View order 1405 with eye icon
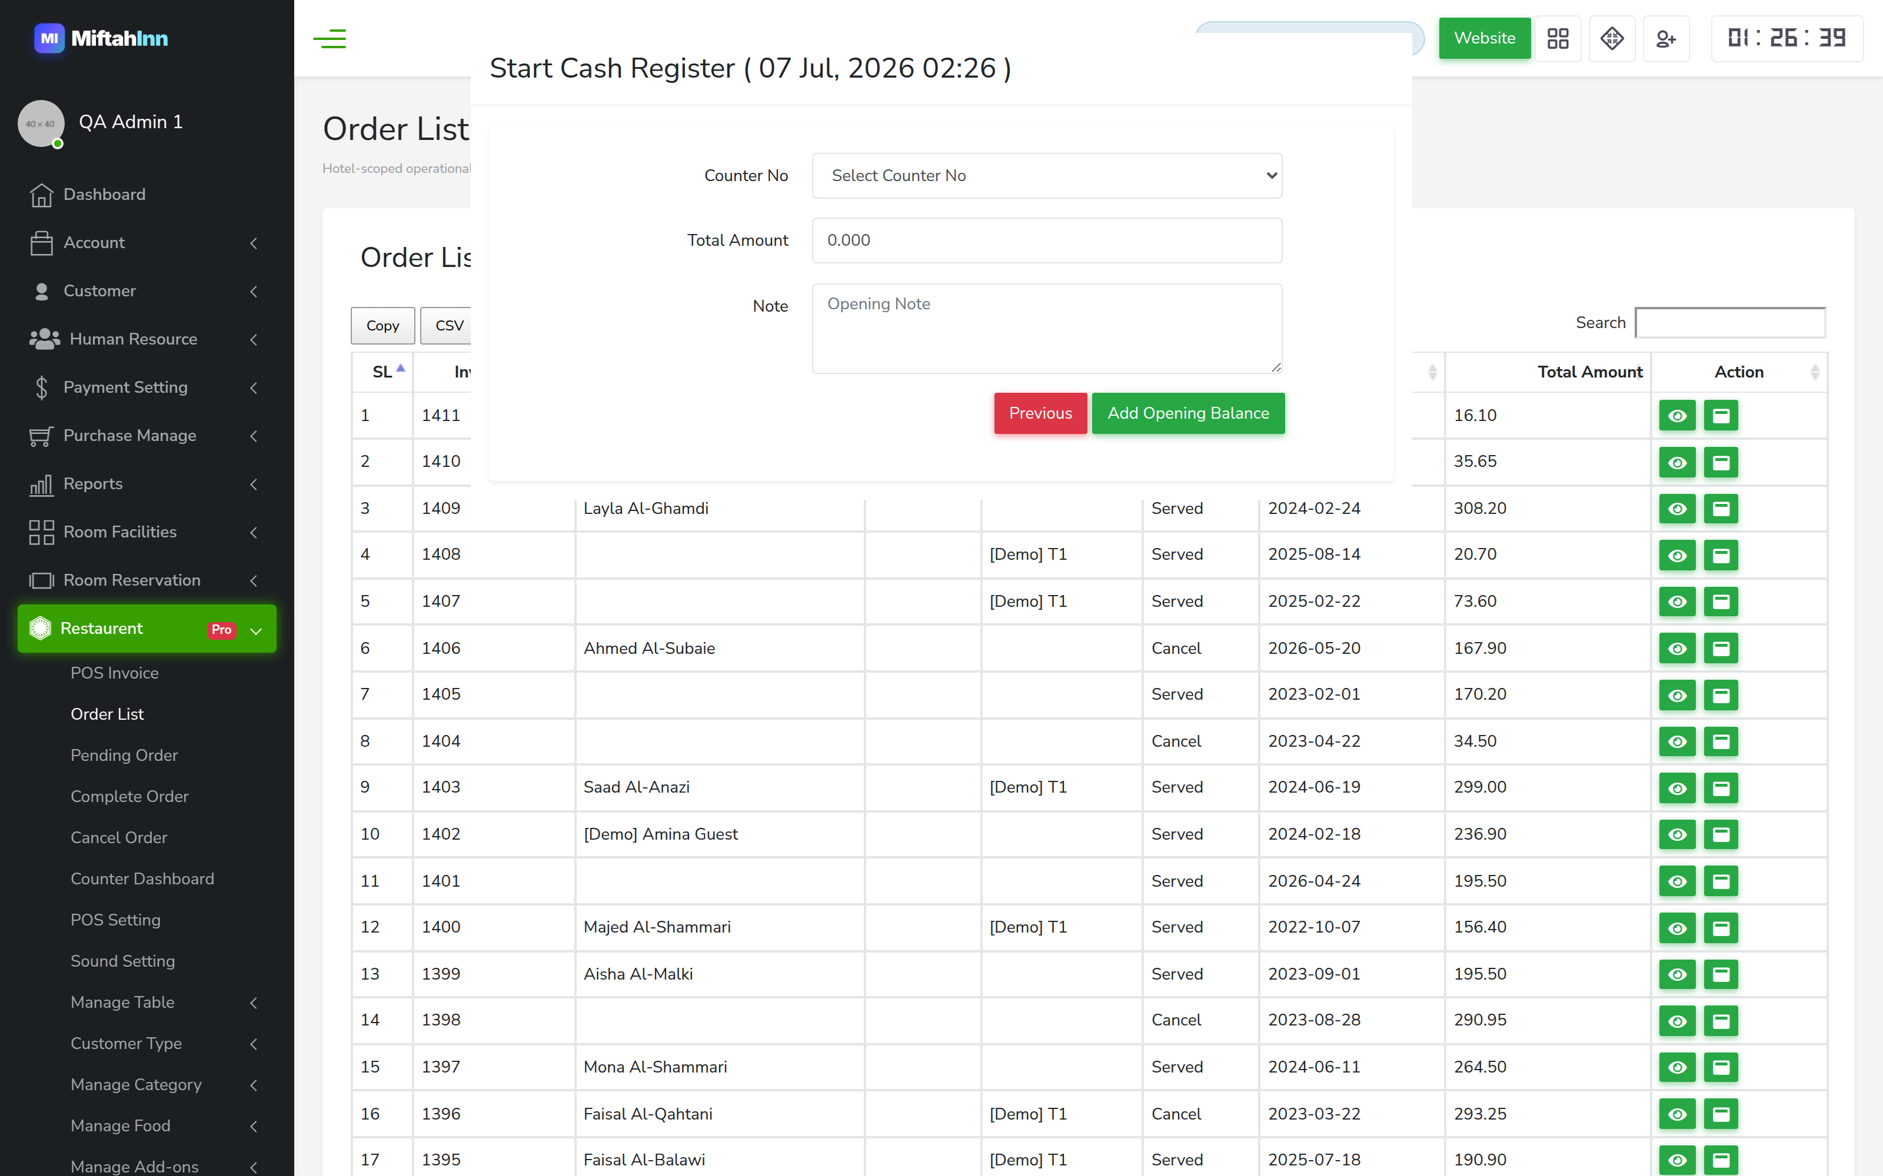The width and height of the screenshot is (1883, 1176). pos(1677,694)
